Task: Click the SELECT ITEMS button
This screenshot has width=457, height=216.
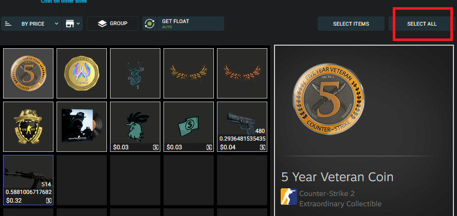Action: tap(351, 24)
